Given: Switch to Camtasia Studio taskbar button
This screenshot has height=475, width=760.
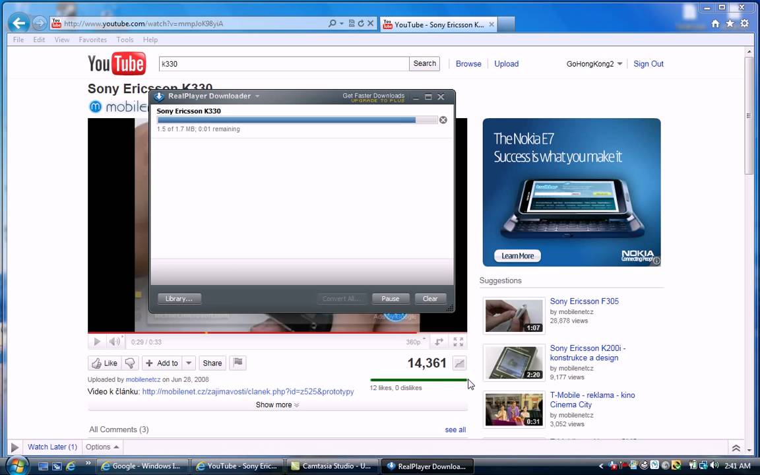Looking at the screenshot, I should click(332, 466).
